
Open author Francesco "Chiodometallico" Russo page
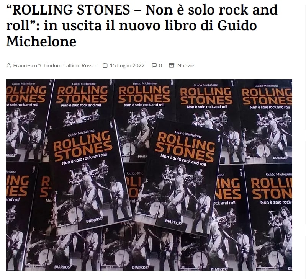click(54, 65)
